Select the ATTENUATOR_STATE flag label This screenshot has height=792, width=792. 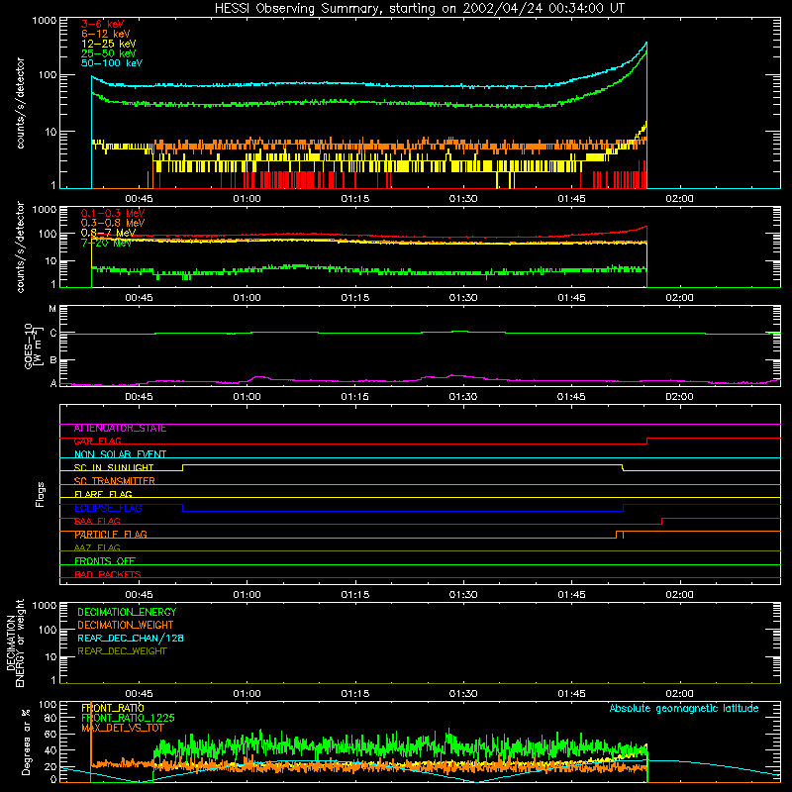point(120,429)
